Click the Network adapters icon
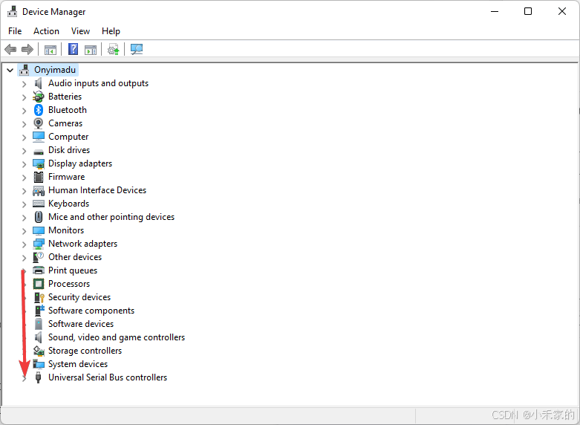The height and width of the screenshot is (425, 580). [39, 244]
